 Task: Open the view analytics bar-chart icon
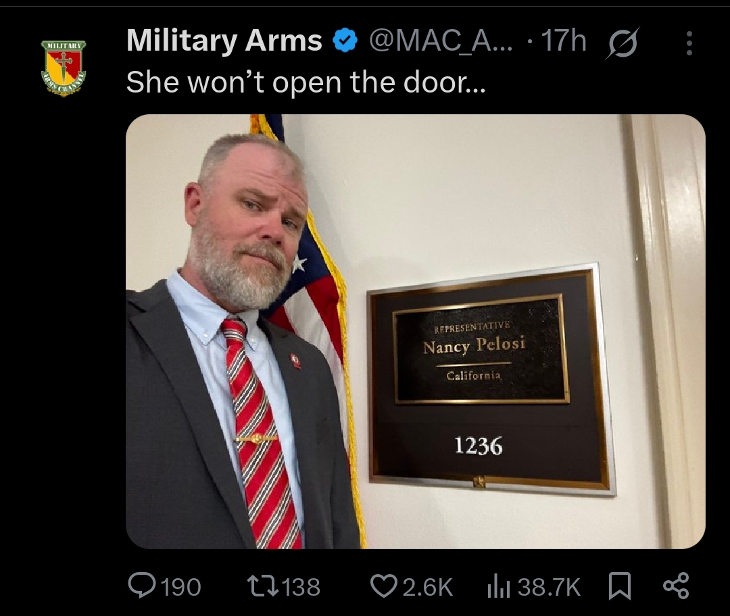click(x=499, y=587)
